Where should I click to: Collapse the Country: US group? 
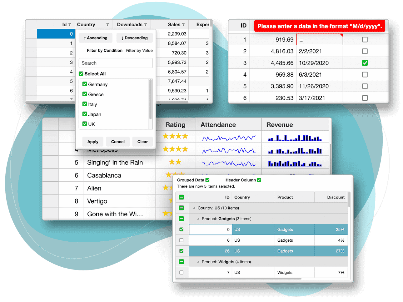point(194,208)
